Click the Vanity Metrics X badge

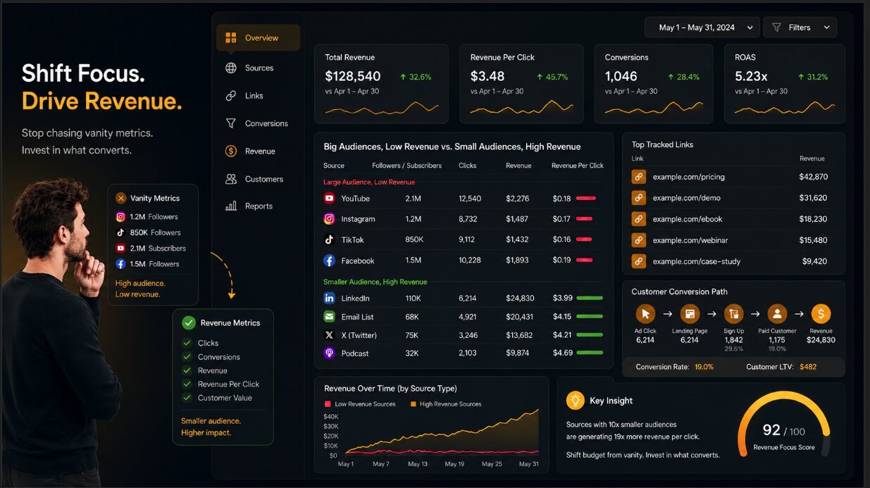pos(121,199)
